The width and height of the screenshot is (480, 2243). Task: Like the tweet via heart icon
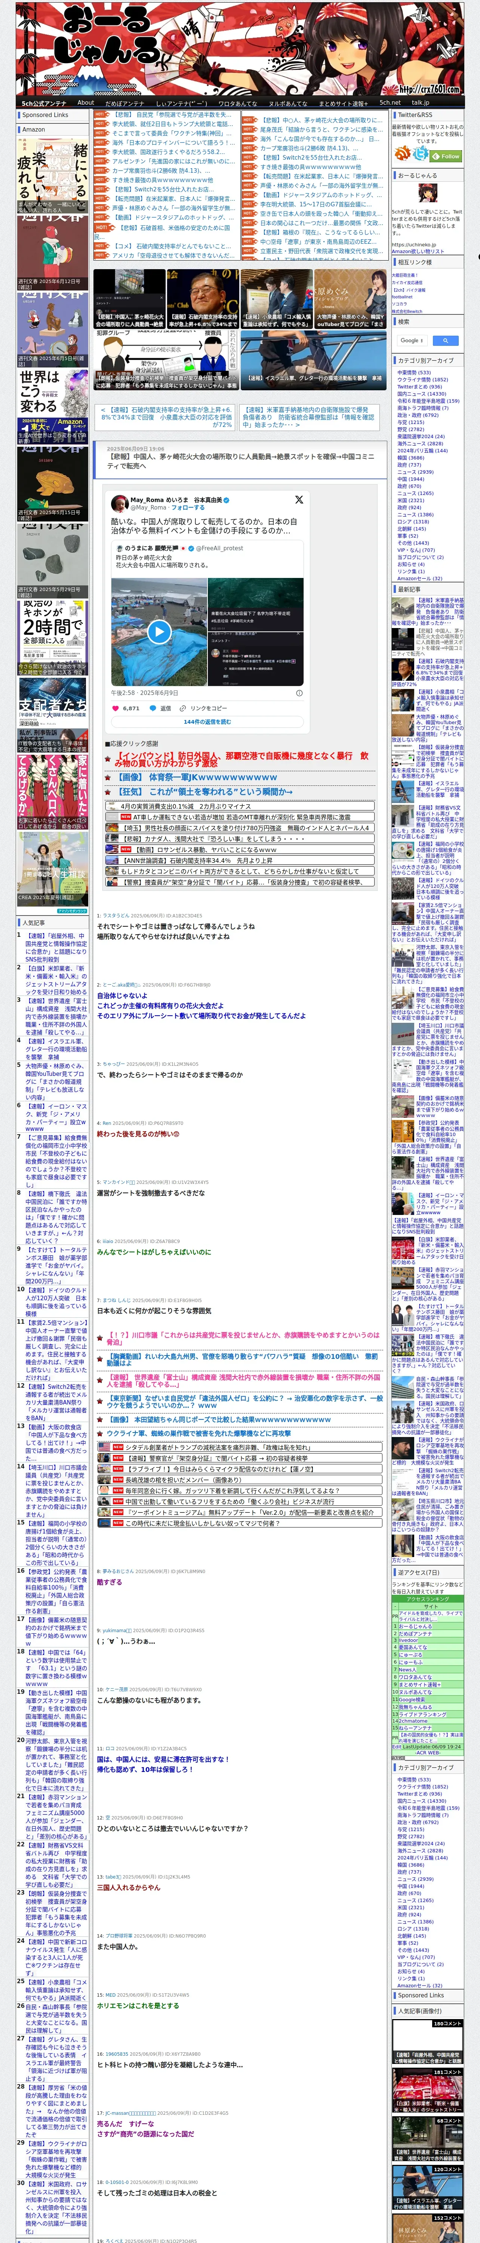[x=117, y=708]
